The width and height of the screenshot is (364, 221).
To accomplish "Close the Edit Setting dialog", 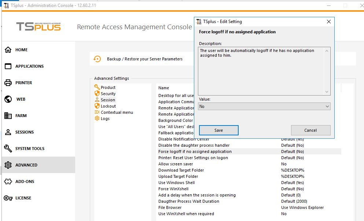I will pyautogui.click(x=329, y=22).
